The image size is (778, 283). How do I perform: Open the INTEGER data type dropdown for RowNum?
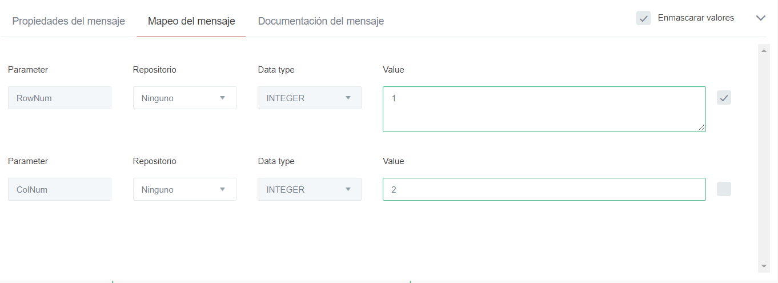click(309, 98)
